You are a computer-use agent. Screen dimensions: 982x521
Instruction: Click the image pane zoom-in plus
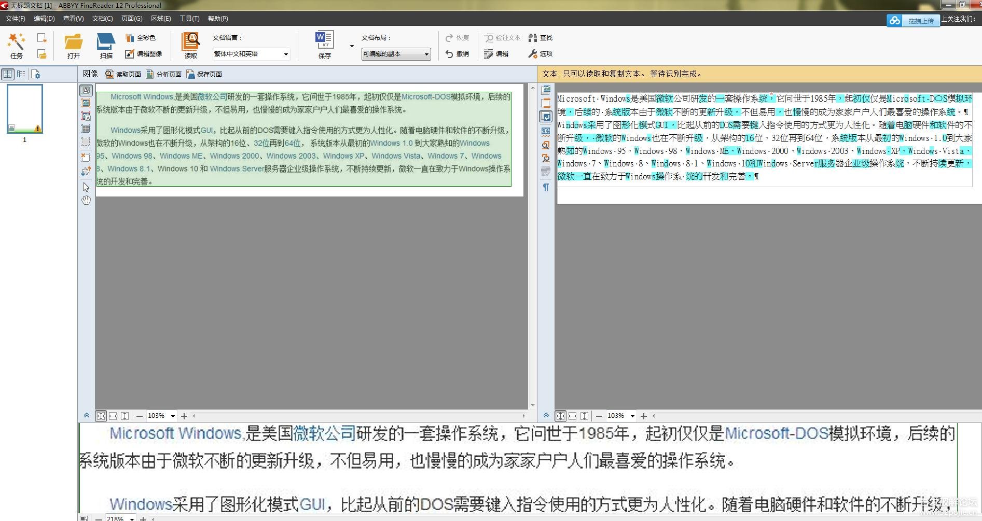(x=184, y=416)
